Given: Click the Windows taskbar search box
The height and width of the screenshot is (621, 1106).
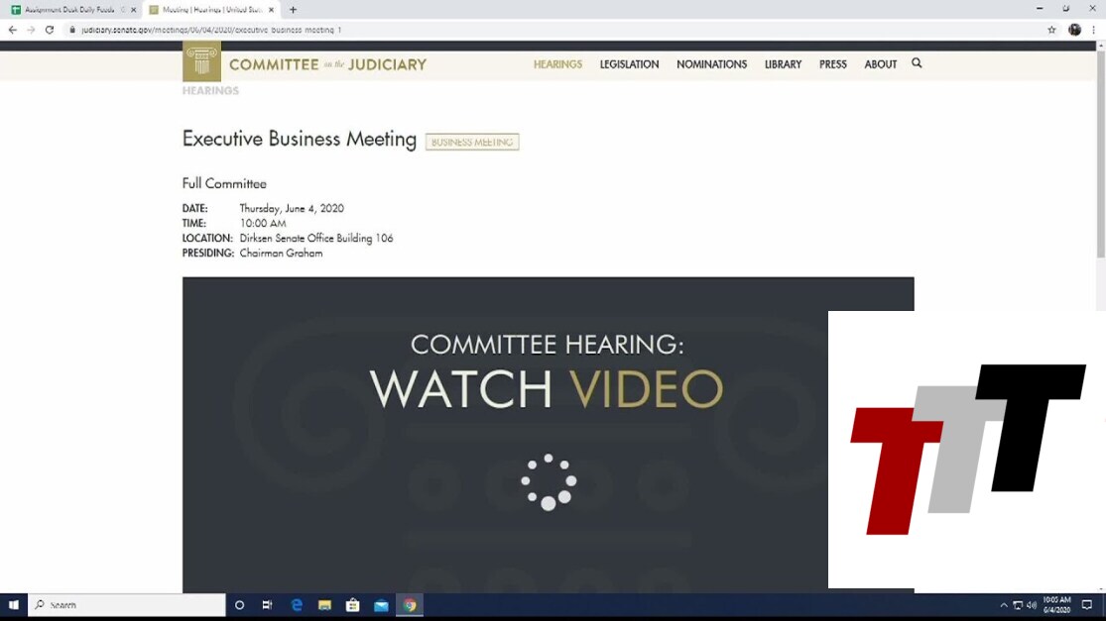Looking at the screenshot, I should coord(127,605).
